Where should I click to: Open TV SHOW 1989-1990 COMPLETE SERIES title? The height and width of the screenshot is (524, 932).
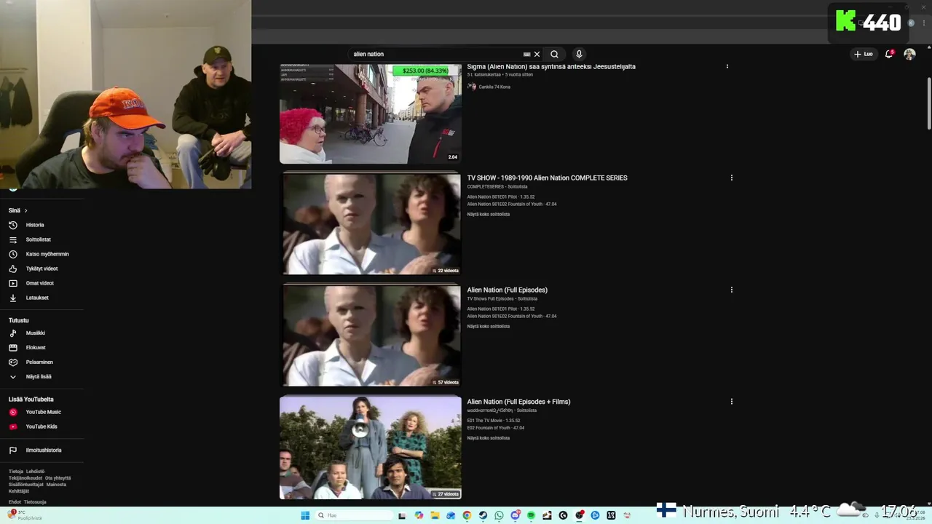pos(547,178)
